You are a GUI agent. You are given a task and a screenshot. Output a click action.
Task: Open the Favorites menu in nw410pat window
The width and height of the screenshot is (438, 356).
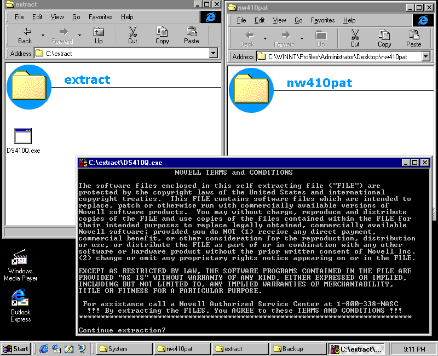[x=323, y=20]
